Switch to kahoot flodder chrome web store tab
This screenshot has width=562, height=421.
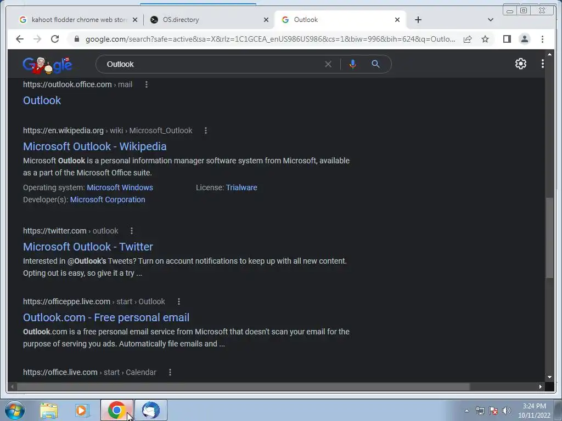tap(79, 20)
